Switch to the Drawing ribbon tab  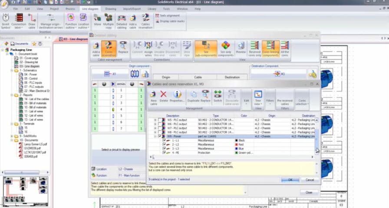click(x=111, y=9)
